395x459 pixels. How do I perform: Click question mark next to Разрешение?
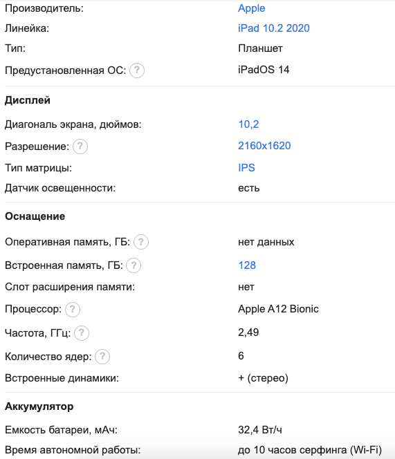click(x=80, y=147)
